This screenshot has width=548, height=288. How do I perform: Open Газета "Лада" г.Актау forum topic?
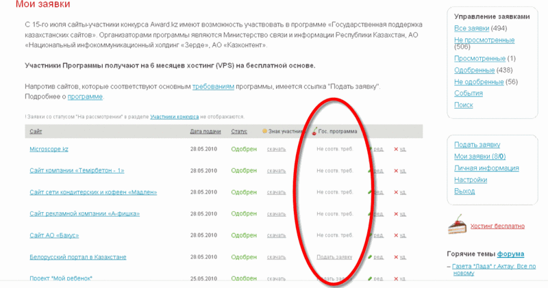pos(494,270)
